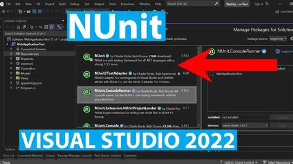This screenshot has height=164, width=293.
Task: Click the Pending Changes Filter icon
Action: 32,27
